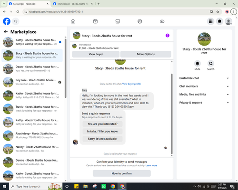Send quick reply 'Sorry, it's not available.'

point(102,139)
